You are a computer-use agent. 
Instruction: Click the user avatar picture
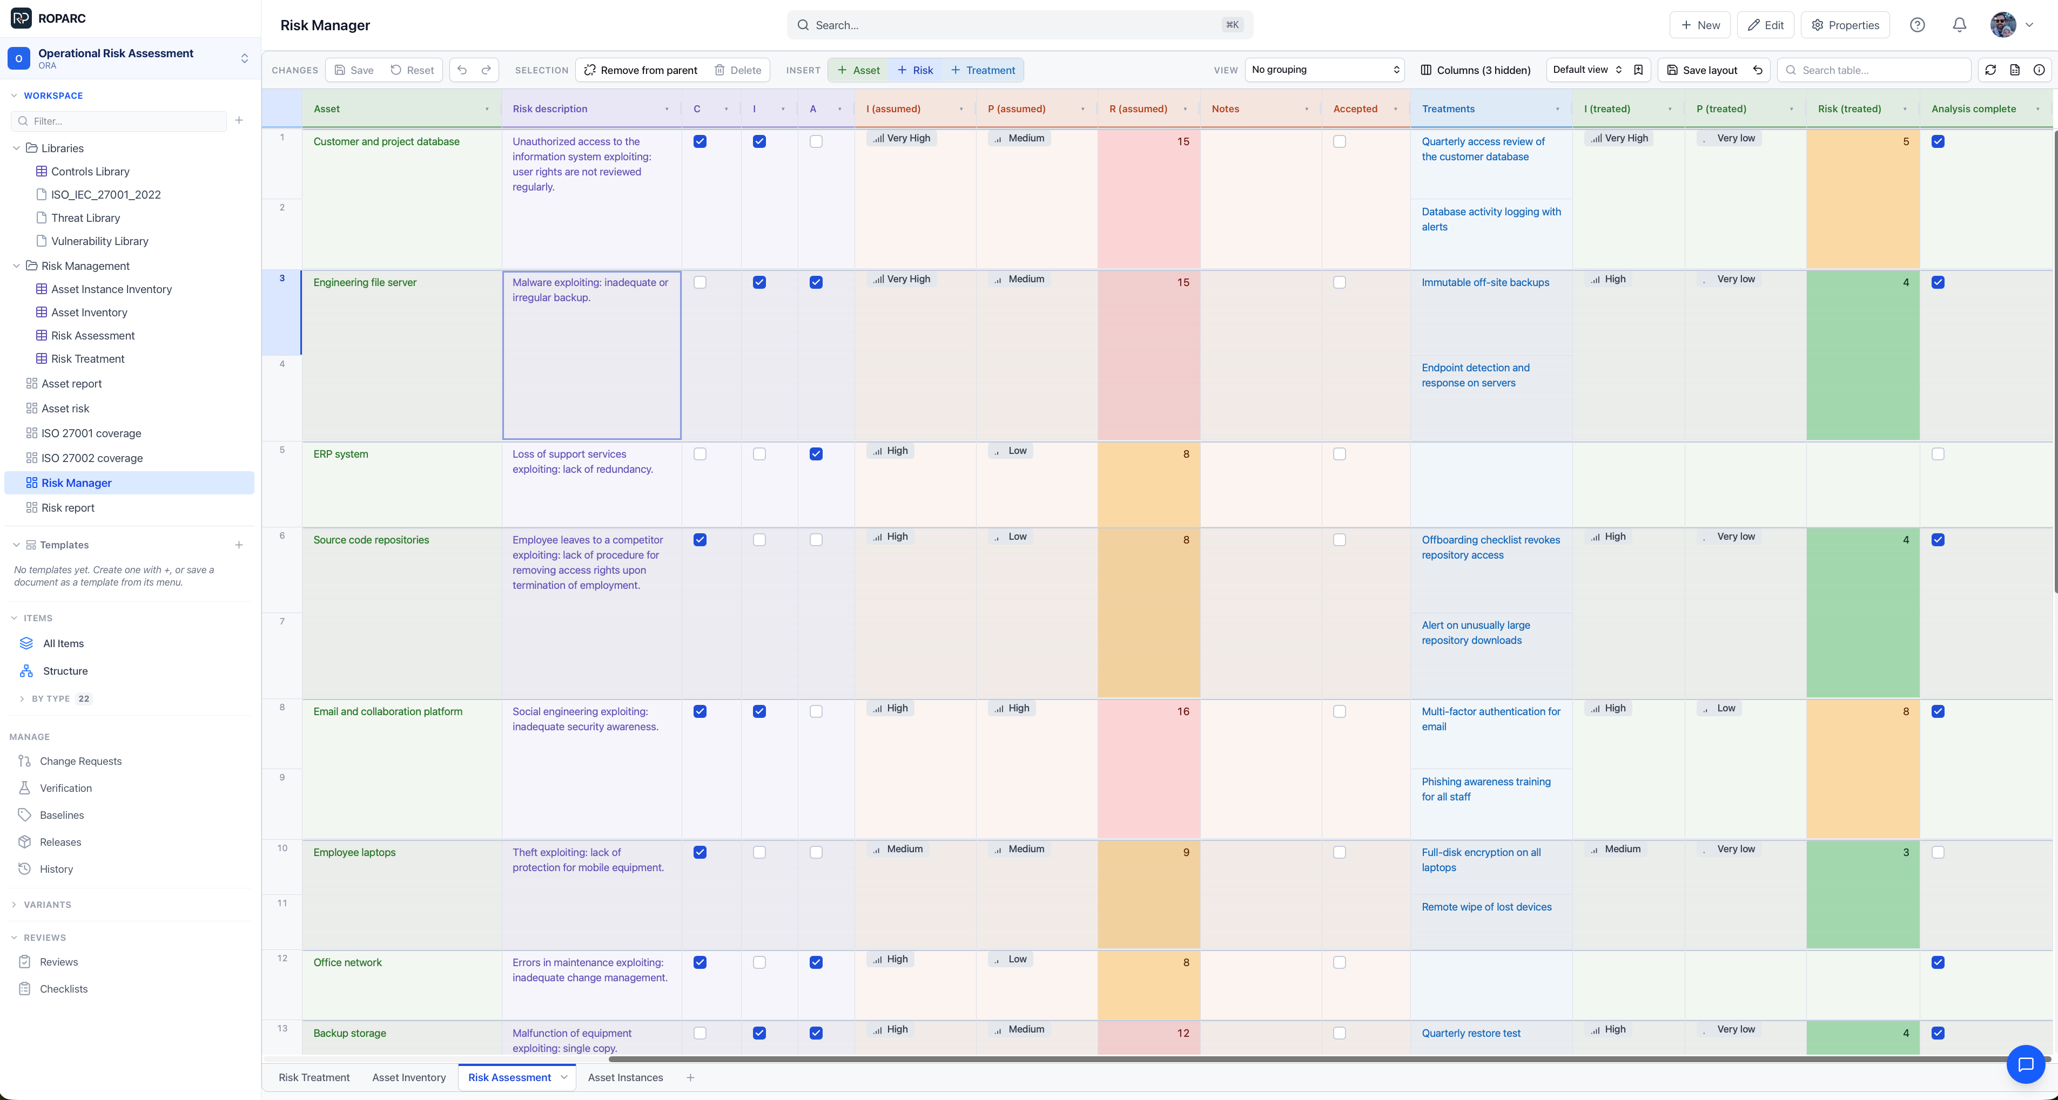2003,25
